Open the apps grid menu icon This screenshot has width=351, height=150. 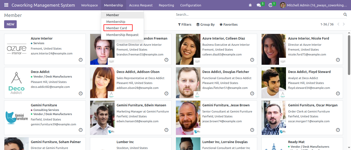[x=6, y=5]
